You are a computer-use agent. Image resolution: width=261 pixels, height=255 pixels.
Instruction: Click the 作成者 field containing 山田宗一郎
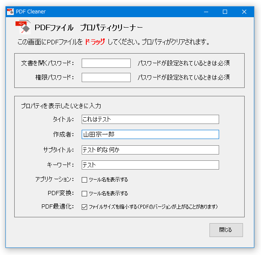150,134
